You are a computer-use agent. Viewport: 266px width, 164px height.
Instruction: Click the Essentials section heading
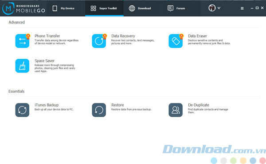pos(16,92)
